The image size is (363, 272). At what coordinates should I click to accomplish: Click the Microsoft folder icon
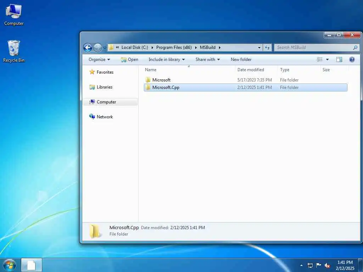point(148,80)
